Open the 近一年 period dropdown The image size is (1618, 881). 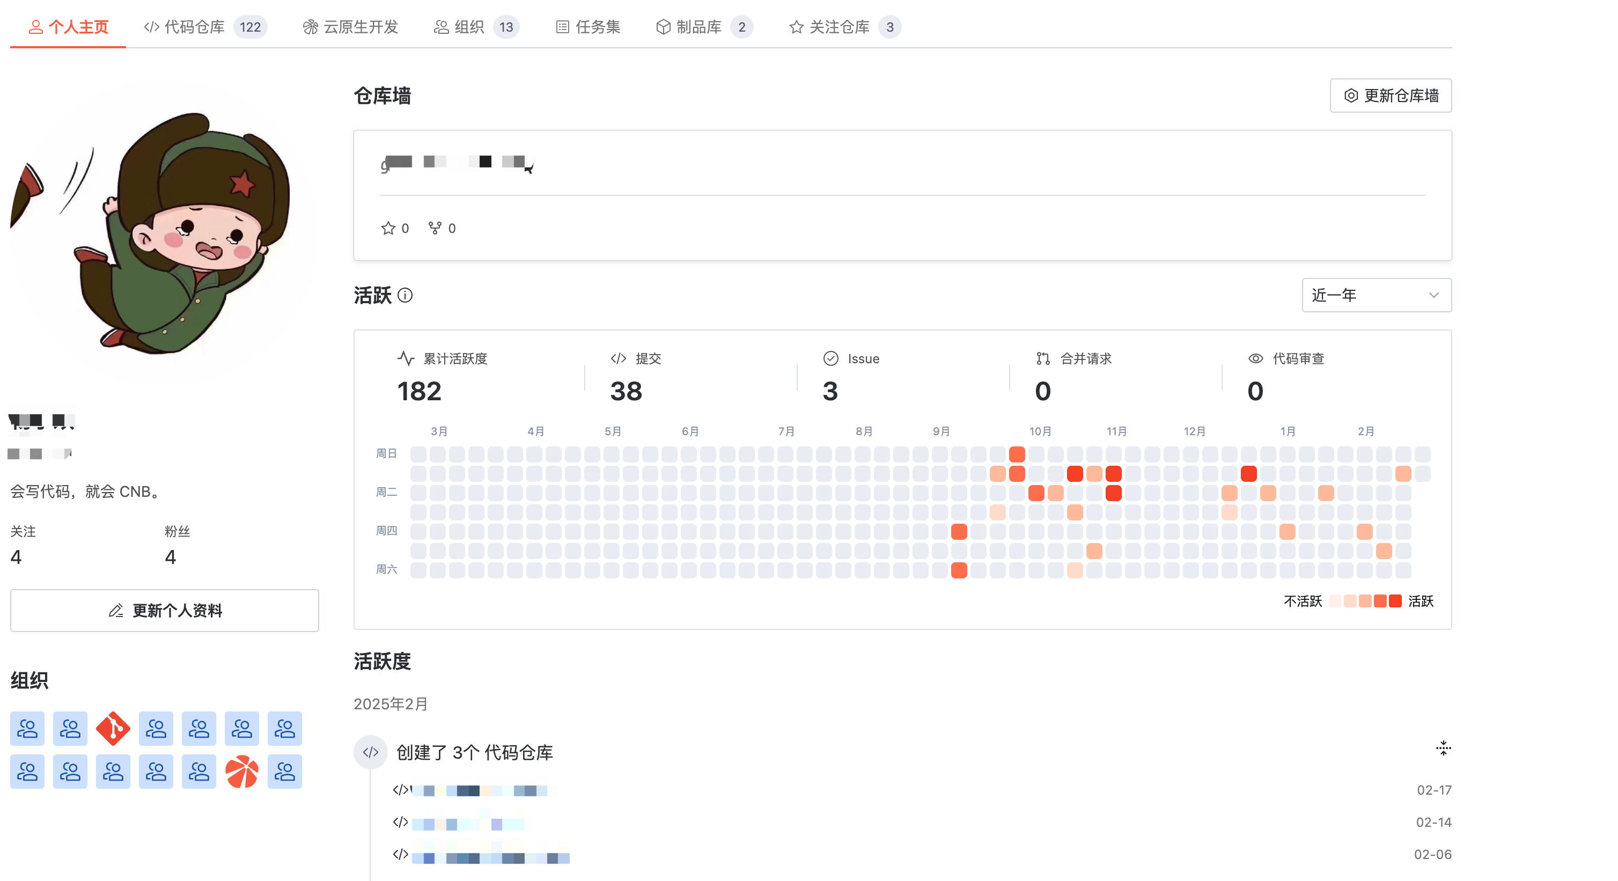1376,295
